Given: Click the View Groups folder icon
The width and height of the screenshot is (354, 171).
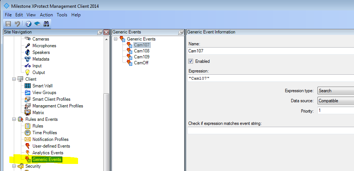Looking at the screenshot, I should click(28, 93).
